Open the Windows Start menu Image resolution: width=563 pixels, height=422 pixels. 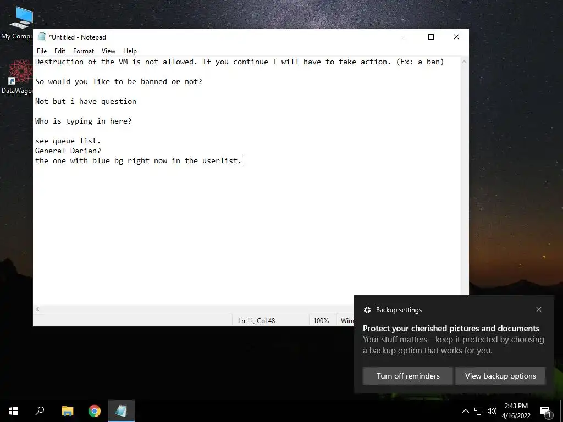(13, 411)
